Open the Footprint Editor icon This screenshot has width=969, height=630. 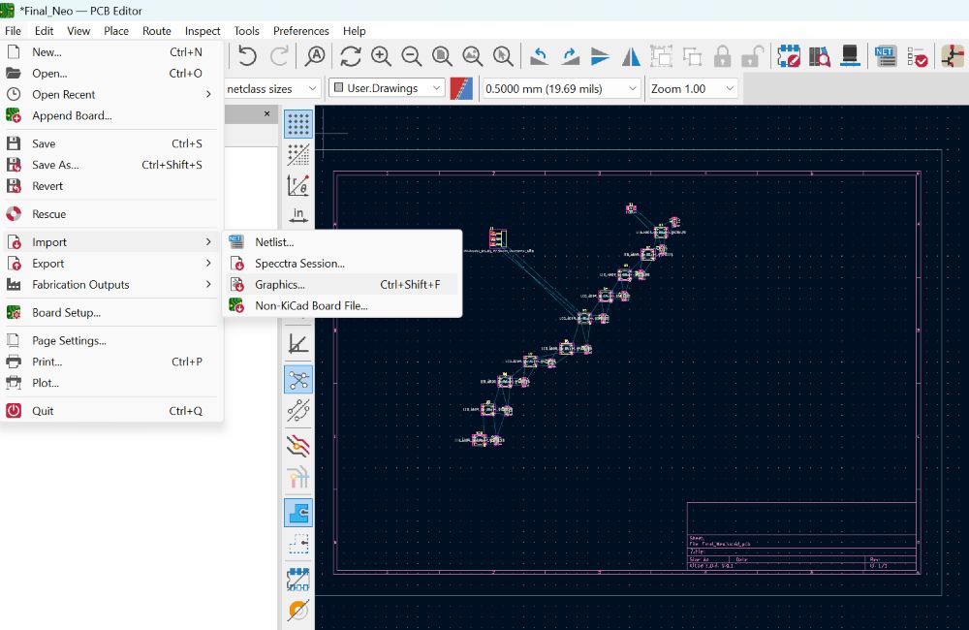click(789, 57)
